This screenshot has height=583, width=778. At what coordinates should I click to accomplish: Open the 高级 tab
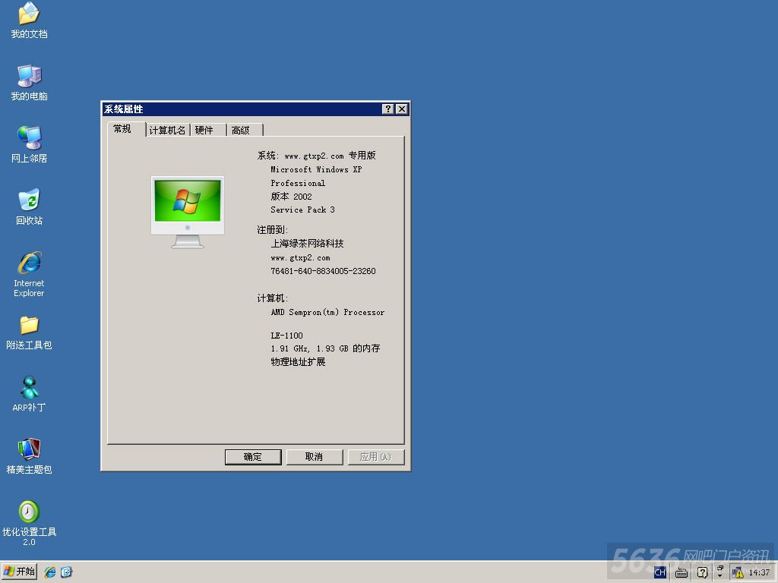(x=245, y=130)
